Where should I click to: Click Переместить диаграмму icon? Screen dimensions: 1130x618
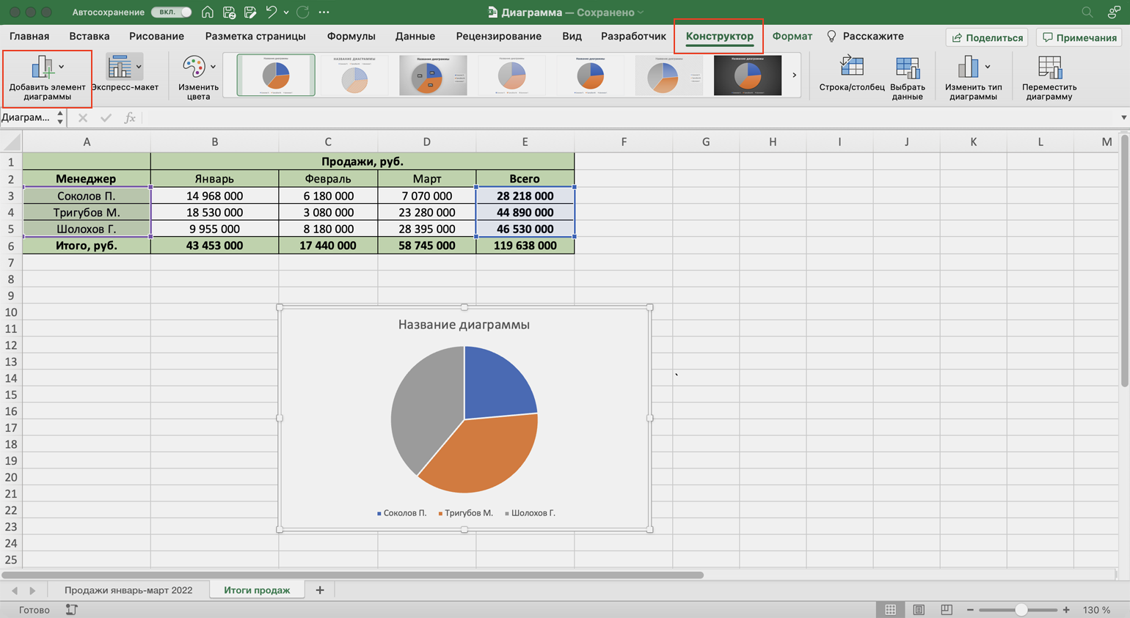1049,67
